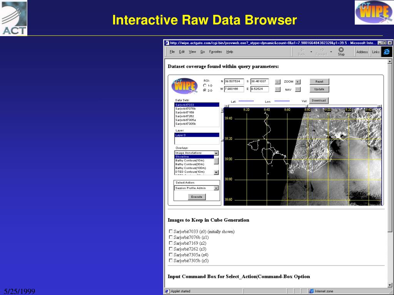394x295 pixels.
Task: Open the Favorites menu
Action: (215, 52)
